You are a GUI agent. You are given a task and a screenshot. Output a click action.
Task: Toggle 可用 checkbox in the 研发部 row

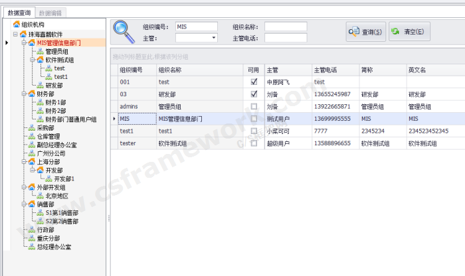(254, 94)
